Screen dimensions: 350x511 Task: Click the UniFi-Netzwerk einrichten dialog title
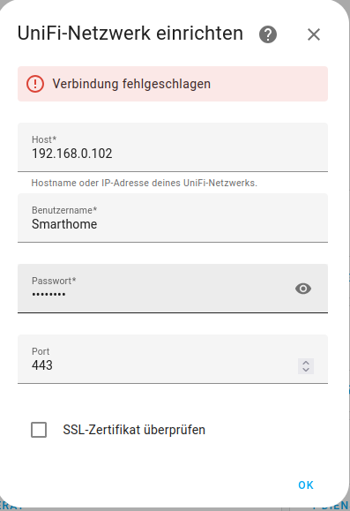(x=130, y=34)
